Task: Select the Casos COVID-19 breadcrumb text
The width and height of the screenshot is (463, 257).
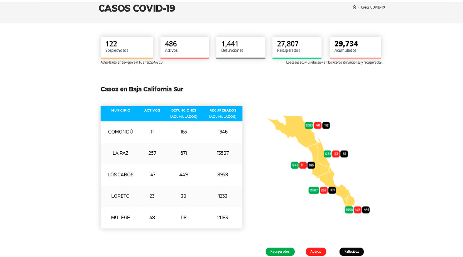Action: tap(373, 7)
